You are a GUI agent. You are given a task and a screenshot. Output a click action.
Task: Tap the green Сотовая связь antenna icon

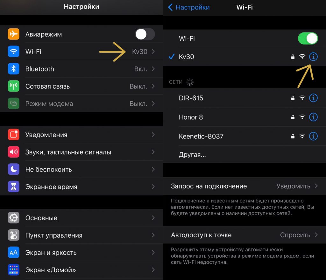tap(13, 86)
